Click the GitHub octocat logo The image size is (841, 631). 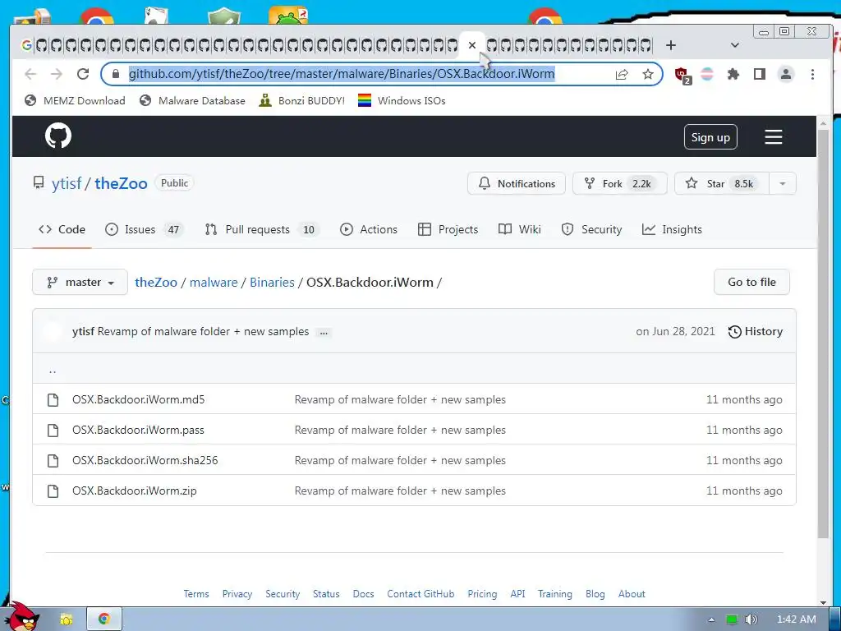(58, 136)
